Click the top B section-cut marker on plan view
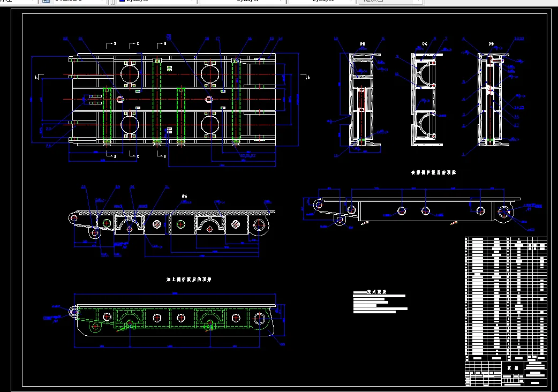Viewport: 558px width, 392px height. (111, 45)
